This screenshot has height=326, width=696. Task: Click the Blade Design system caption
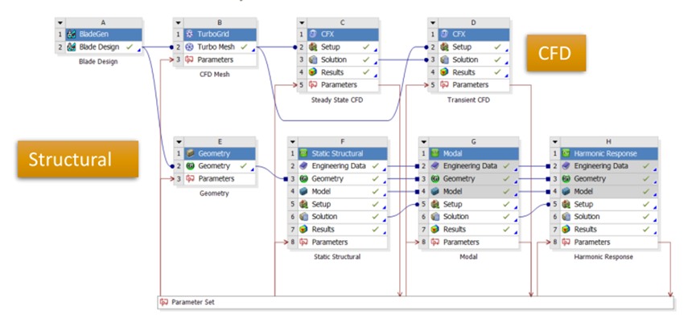pos(98,62)
